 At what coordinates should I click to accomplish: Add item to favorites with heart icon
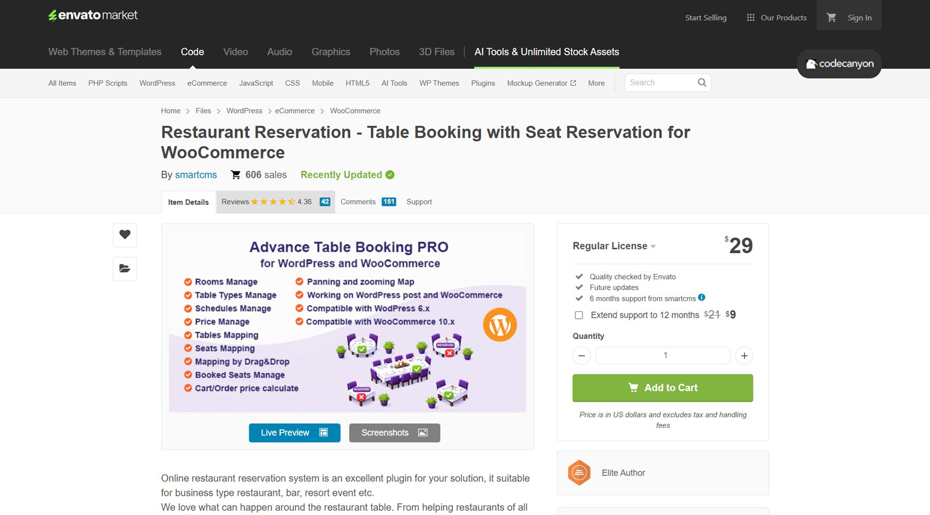(x=125, y=235)
